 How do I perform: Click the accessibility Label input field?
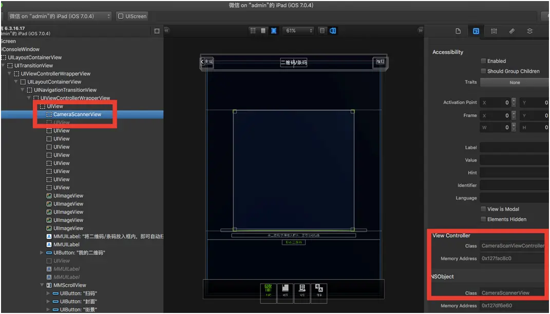pyautogui.click(x=515, y=148)
